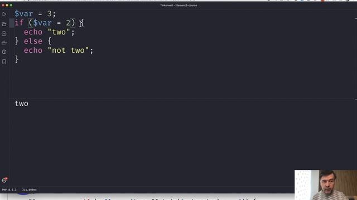Click the green maximize window button
Viewport: 357px width, 200px height.
point(11,5)
